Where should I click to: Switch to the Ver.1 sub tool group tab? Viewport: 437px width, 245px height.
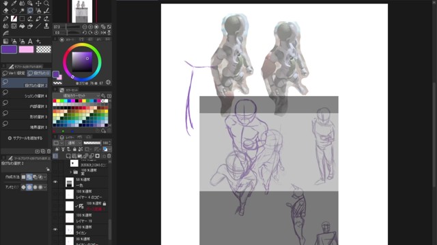click(14, 73)
